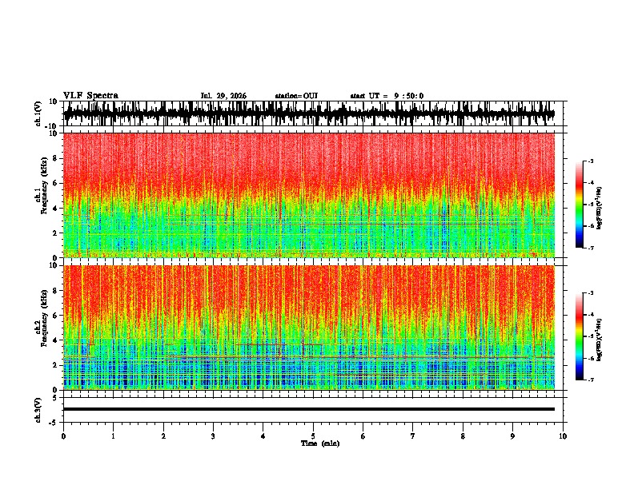Click the "6" tick on ch.1 frequency axis
Screen dimensions: 634x489
(57, 183)
